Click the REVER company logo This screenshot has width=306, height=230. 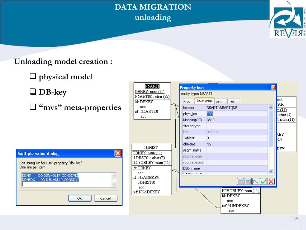tap(287, 20)
